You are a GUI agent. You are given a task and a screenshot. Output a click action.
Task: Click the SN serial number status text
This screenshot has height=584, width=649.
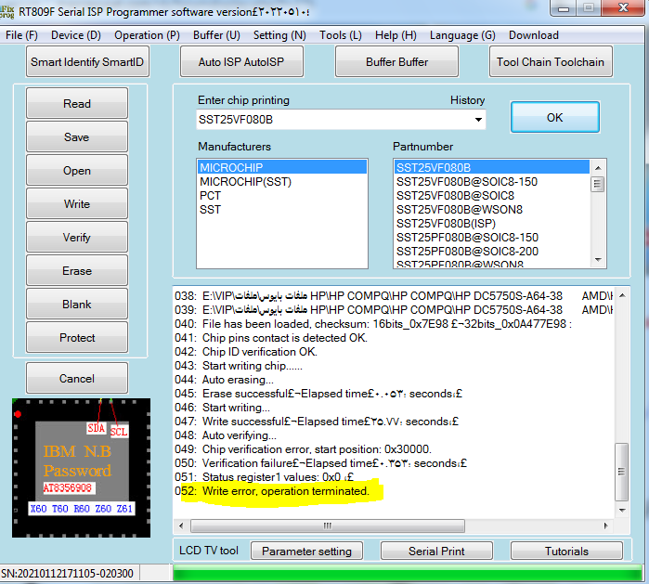[67, 573]
